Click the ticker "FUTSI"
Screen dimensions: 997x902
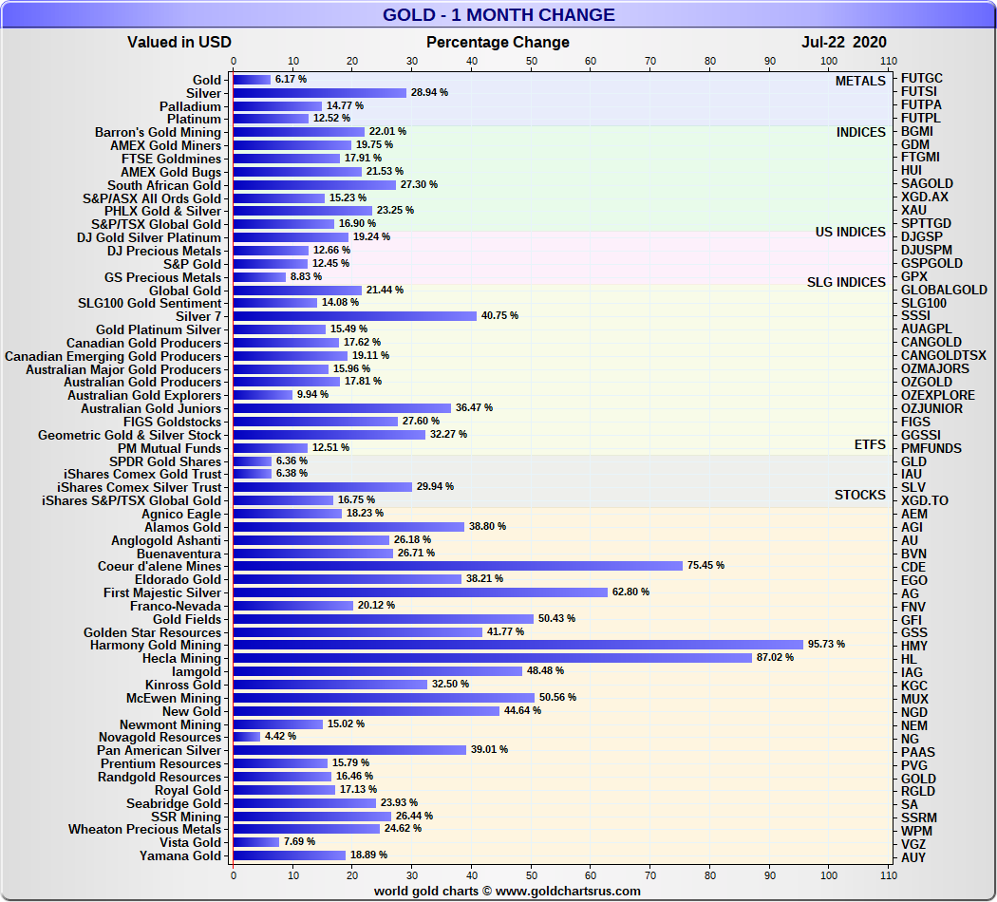919,91
